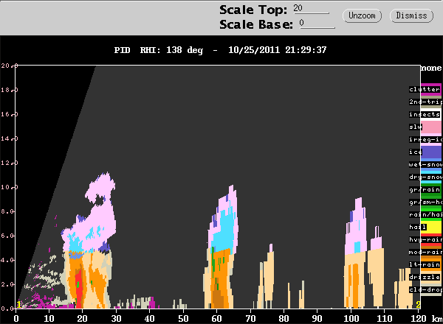The width and height of the screenshot is (443, 324).
Task: Click the Unzoom button
Action: (362, 15)
